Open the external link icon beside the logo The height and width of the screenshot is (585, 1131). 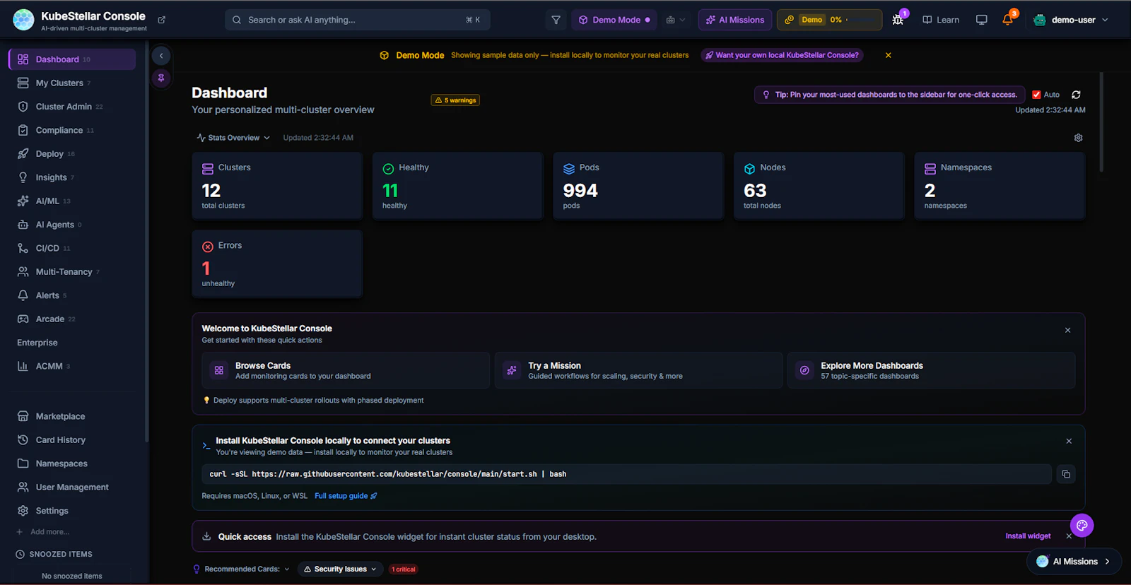click(161, 20)
